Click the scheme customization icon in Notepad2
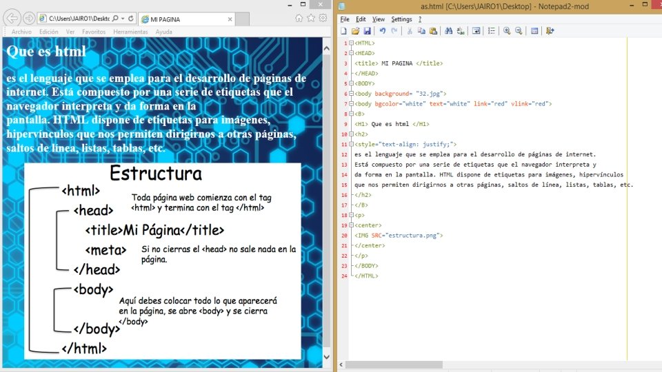Screen dimensions: 662x372 (534, 31)
